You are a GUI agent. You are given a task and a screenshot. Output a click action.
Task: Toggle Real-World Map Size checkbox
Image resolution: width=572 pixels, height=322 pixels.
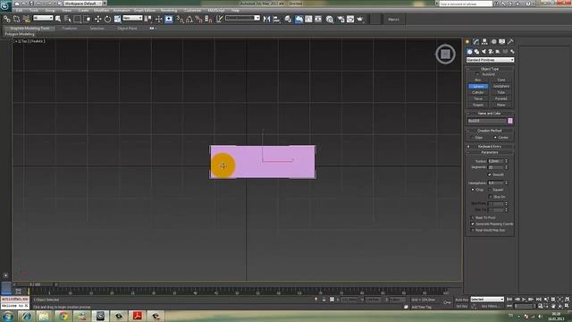(473, 231)
